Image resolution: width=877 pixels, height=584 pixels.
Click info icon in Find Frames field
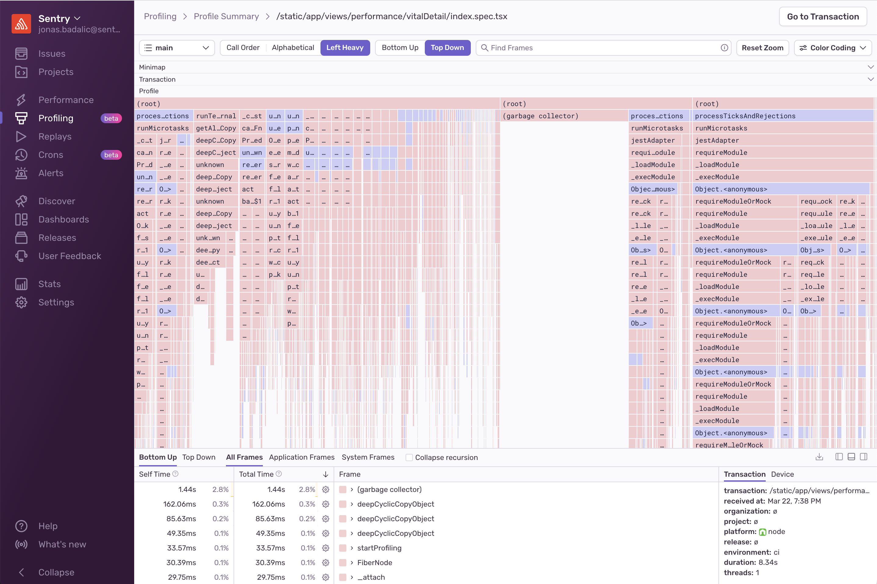tap(724, 48)
